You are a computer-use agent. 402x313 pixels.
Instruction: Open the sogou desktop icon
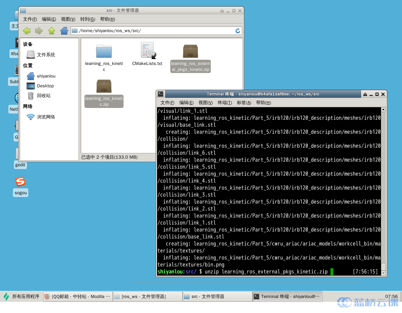[21, 182]
